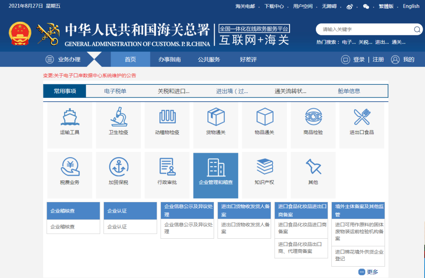Image resolution: width=425 pixels, height=278 pixels.
Task: Click the login chat-bubble icon
Action: 346,59
